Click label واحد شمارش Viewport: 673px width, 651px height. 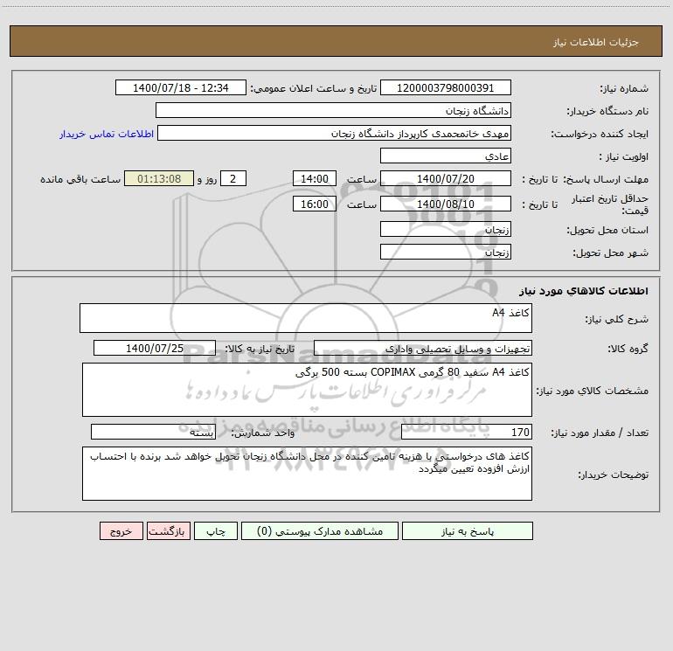tap(263, 433)
